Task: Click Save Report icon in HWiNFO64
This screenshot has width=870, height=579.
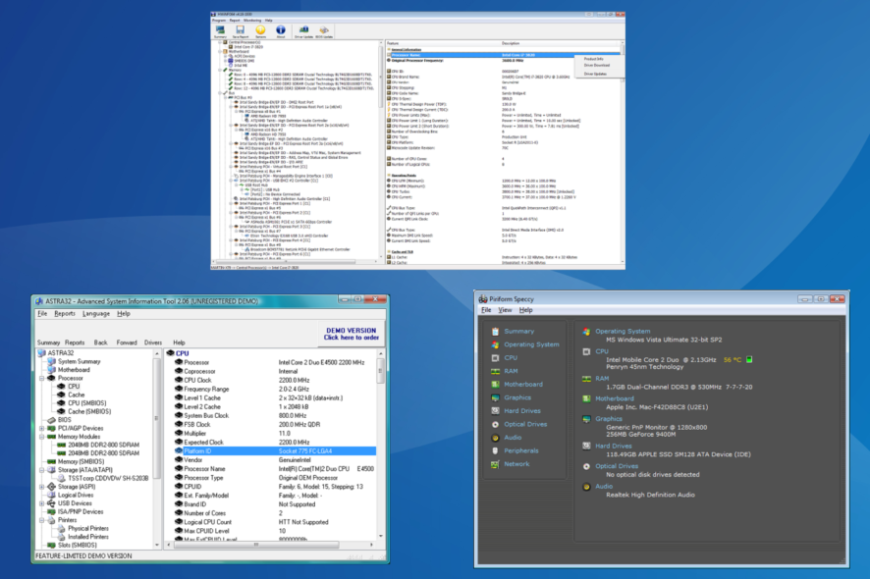Action: [241, 31]
